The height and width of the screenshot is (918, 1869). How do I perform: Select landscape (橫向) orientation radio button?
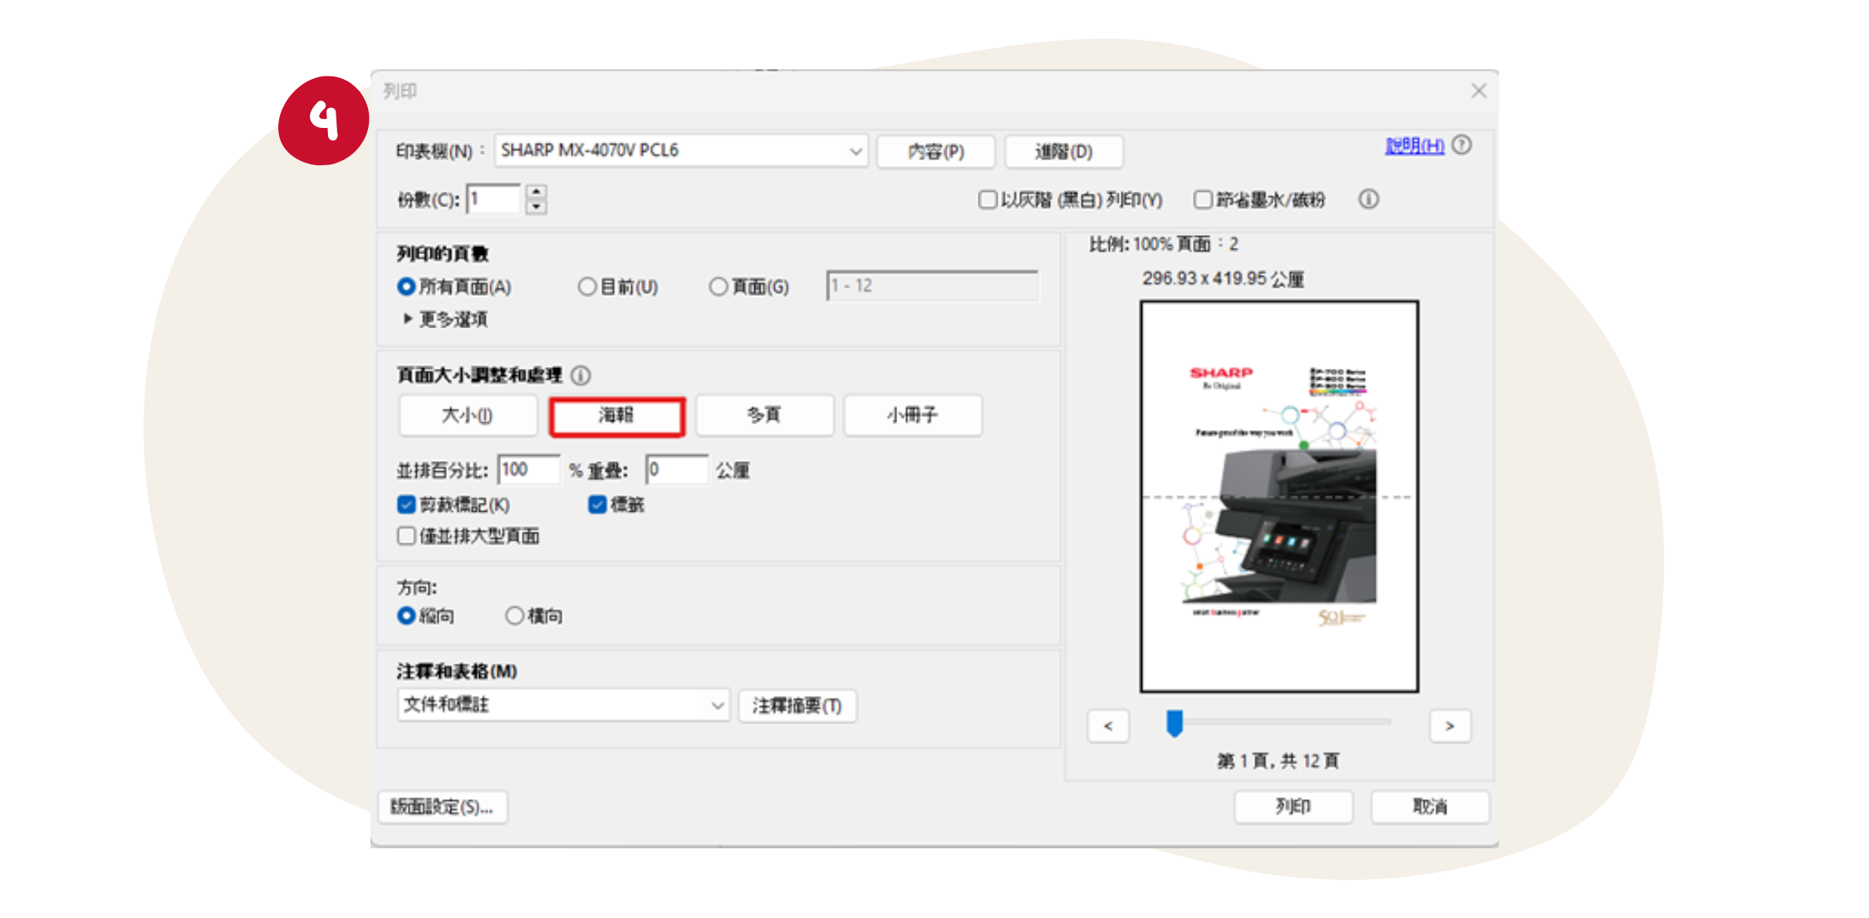pyautogui.click(x=514, y=616)
